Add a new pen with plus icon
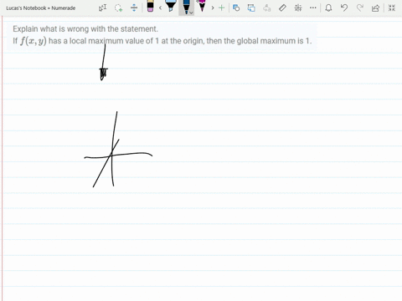This screenshot has width=402, height=301. pos(222,8)
